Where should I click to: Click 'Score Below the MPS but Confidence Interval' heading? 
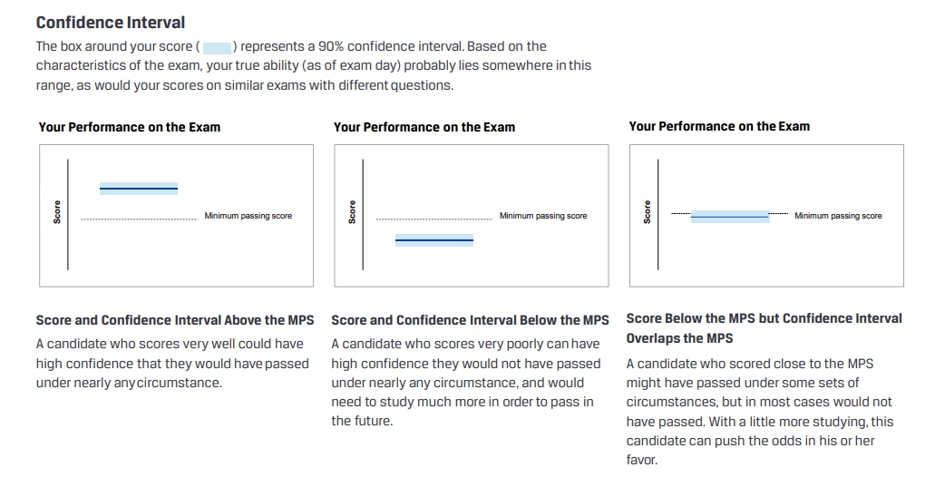764,318
